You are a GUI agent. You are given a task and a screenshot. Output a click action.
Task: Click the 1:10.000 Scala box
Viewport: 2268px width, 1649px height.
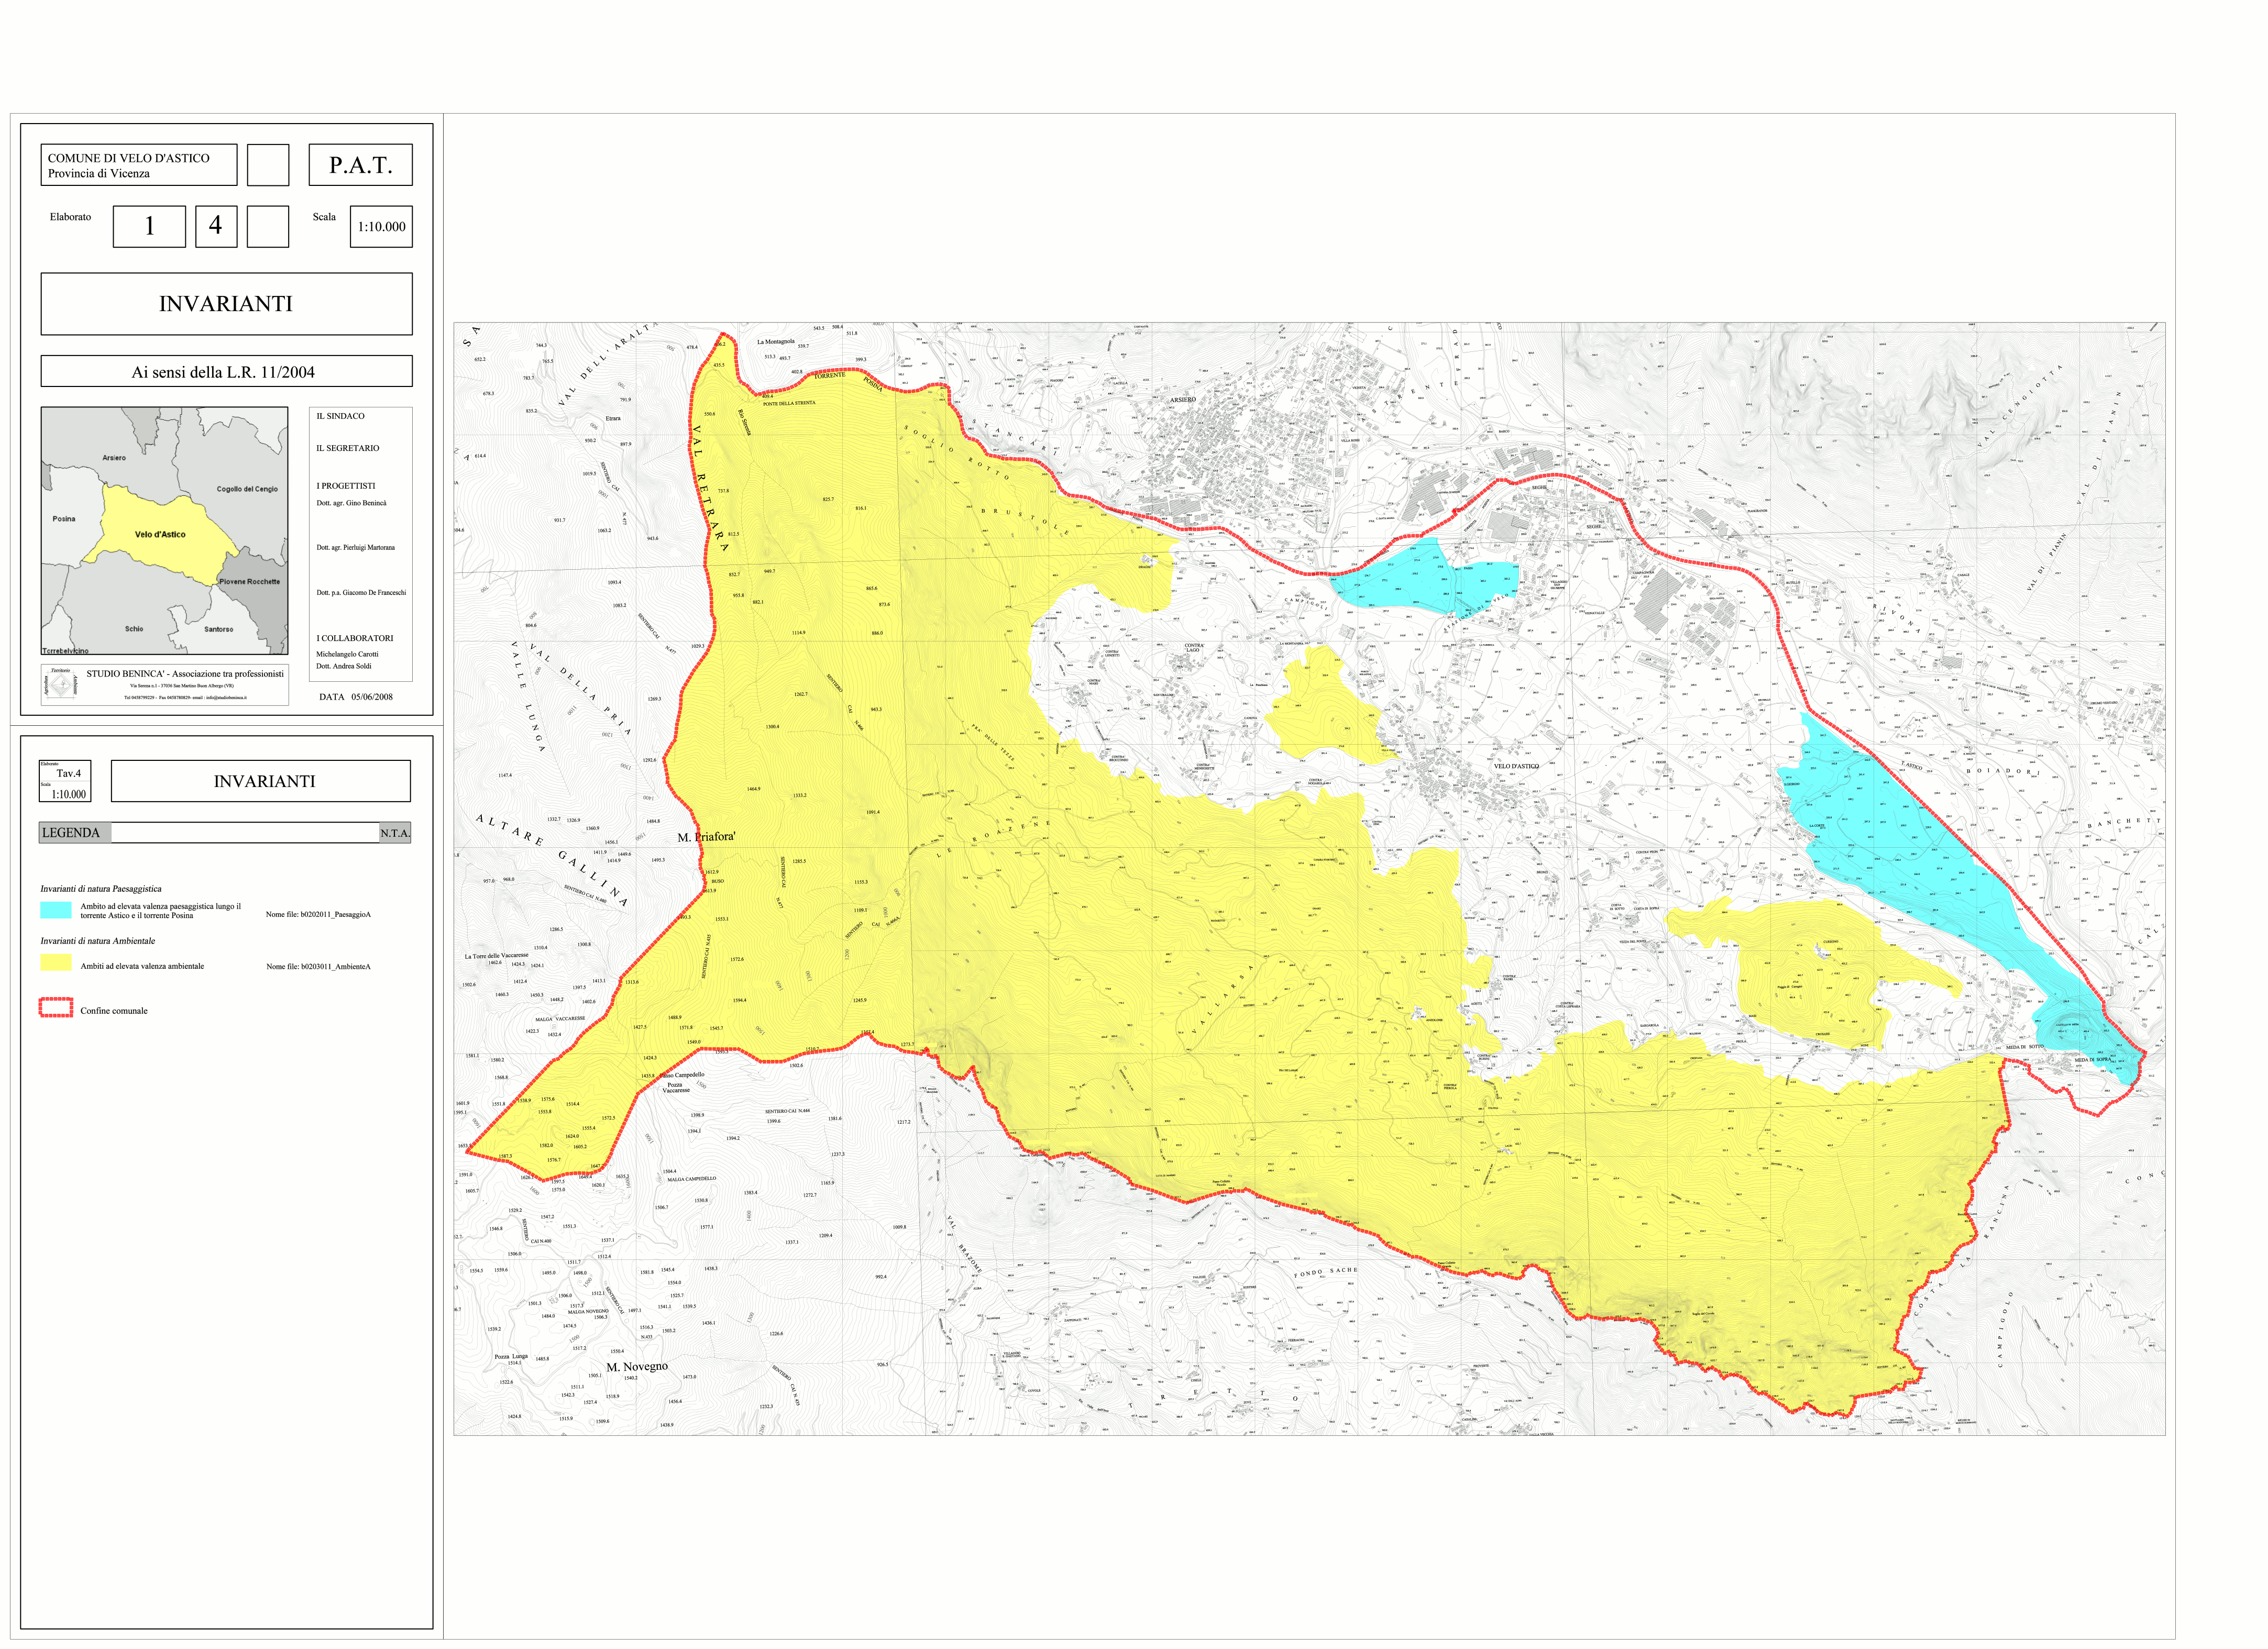(381, 227)
